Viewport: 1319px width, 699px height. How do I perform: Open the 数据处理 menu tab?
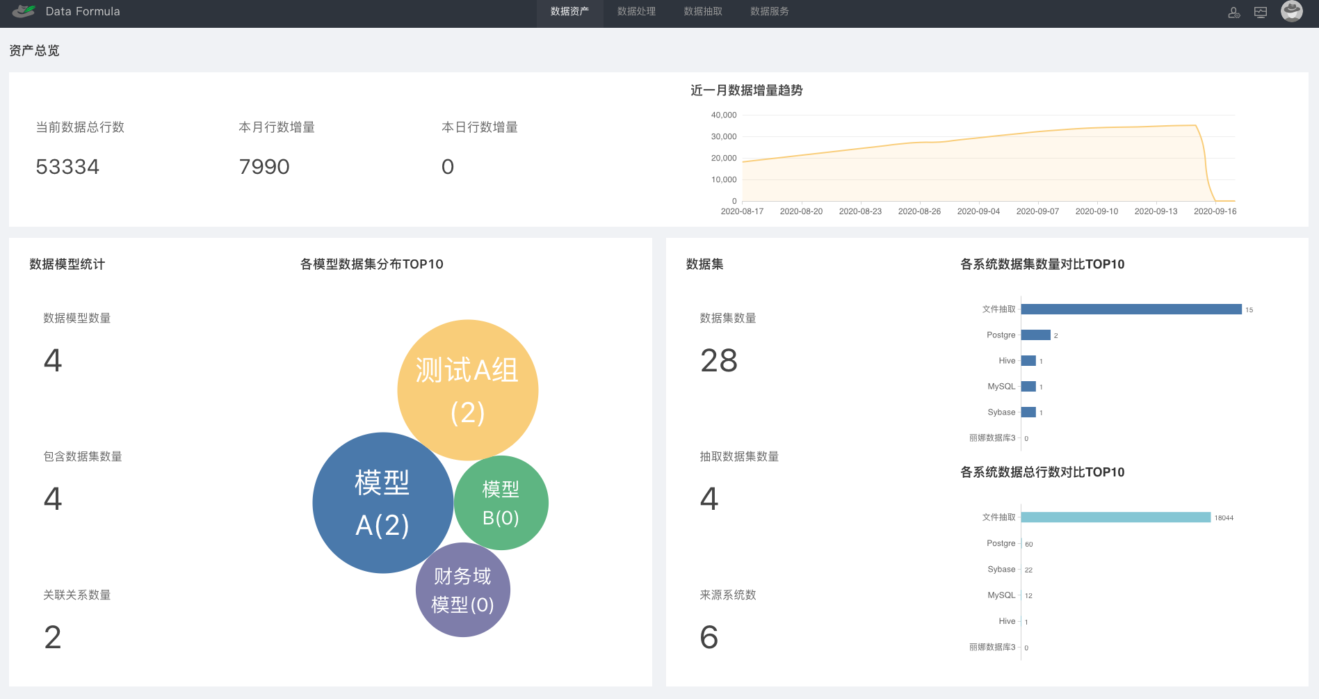click(636, 11)
